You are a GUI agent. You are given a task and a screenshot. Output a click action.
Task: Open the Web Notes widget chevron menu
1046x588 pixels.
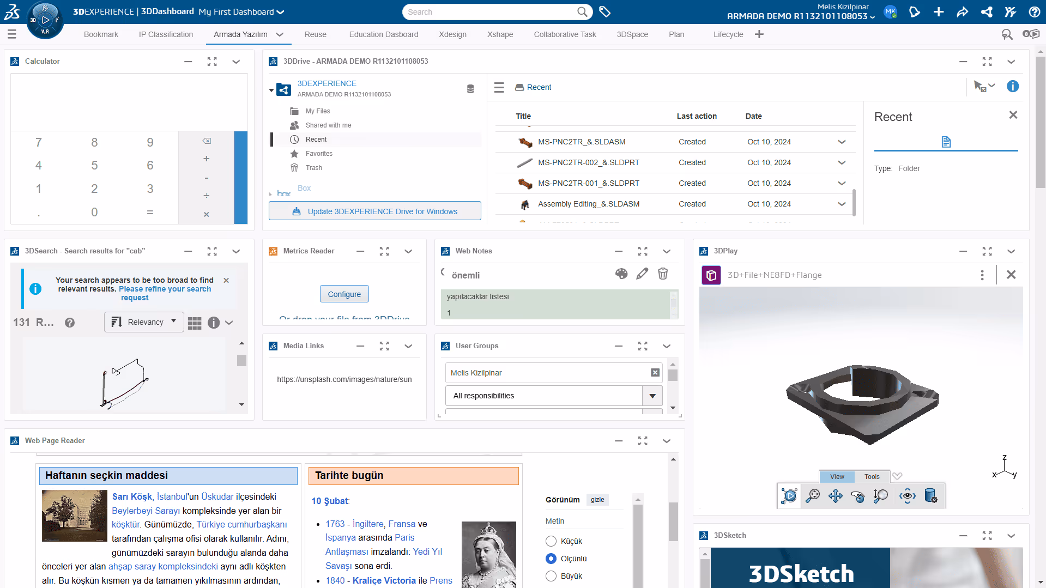tap(667, 251)
